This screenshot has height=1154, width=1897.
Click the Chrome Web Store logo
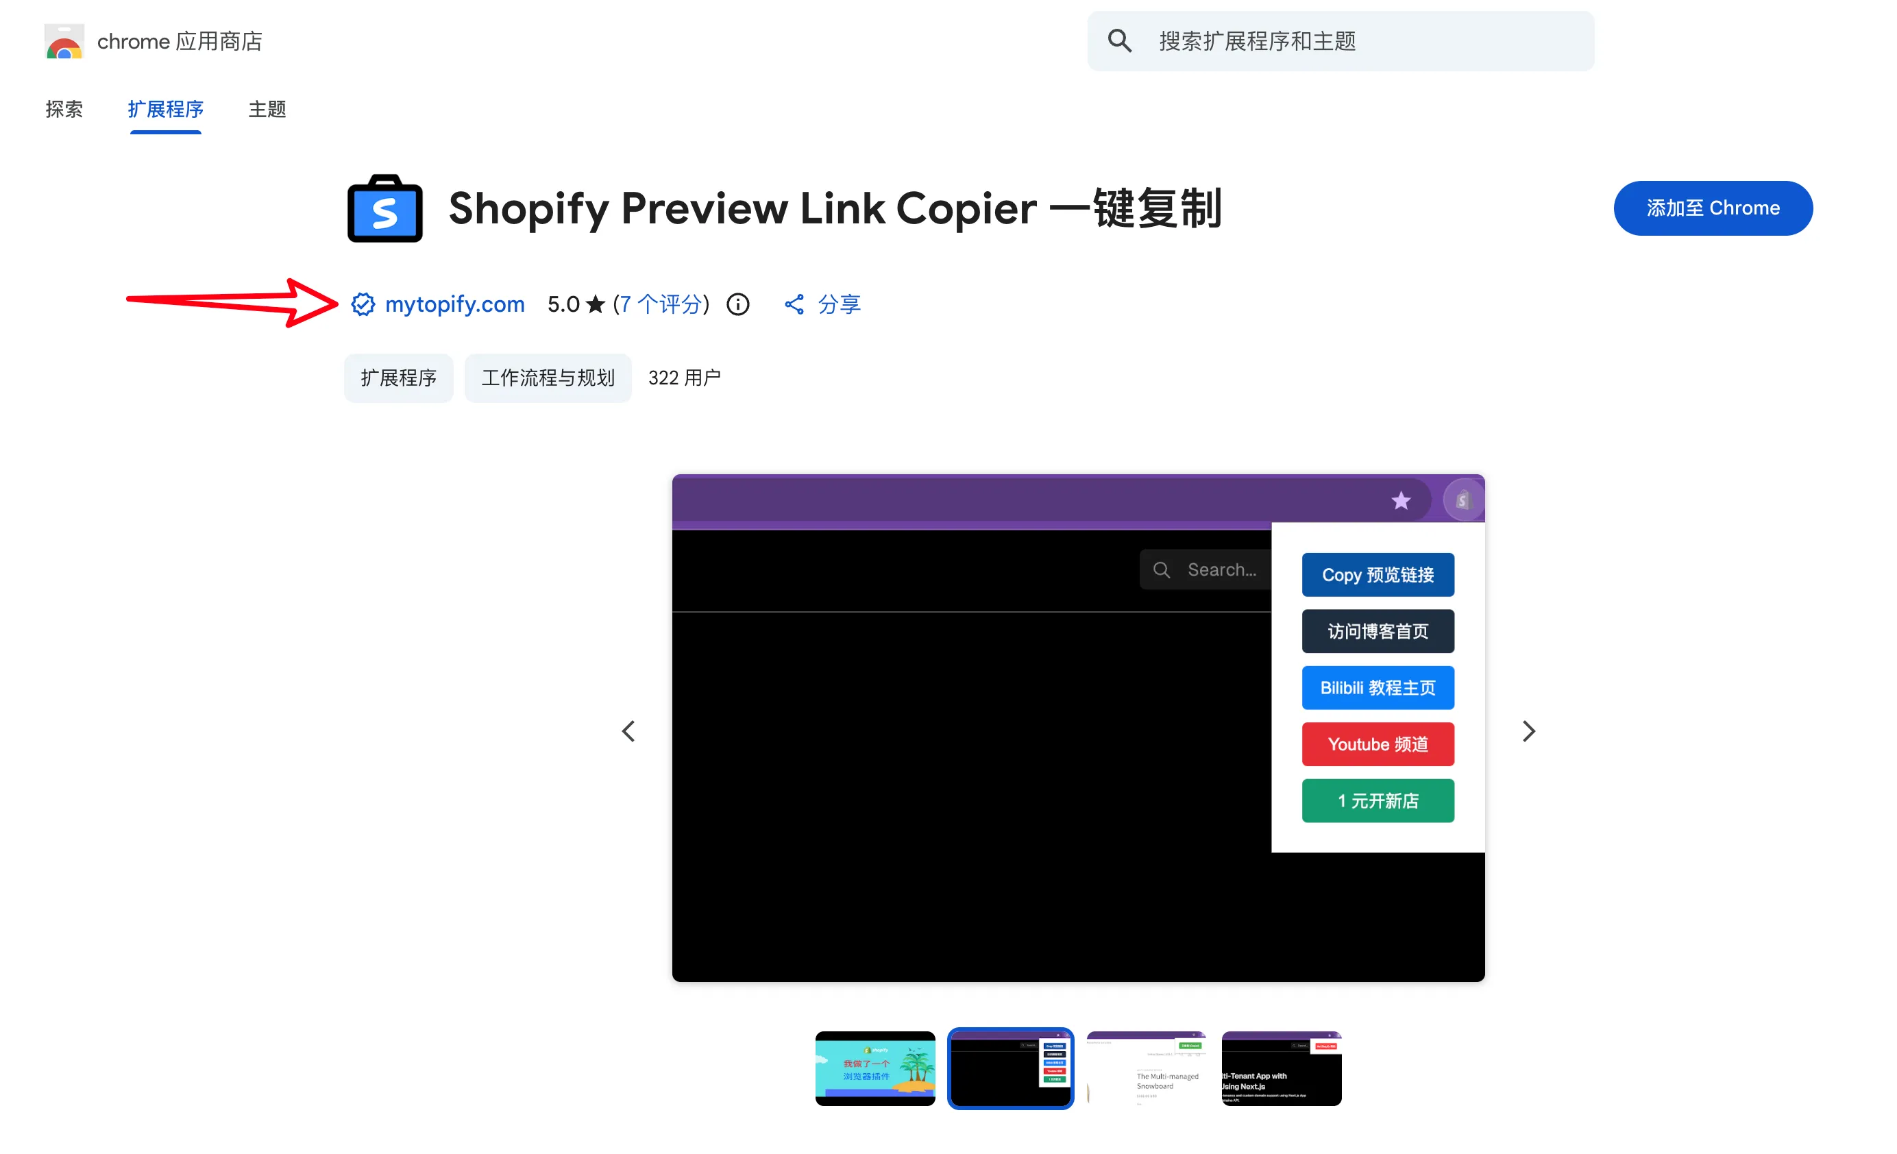tap(64, 42)
